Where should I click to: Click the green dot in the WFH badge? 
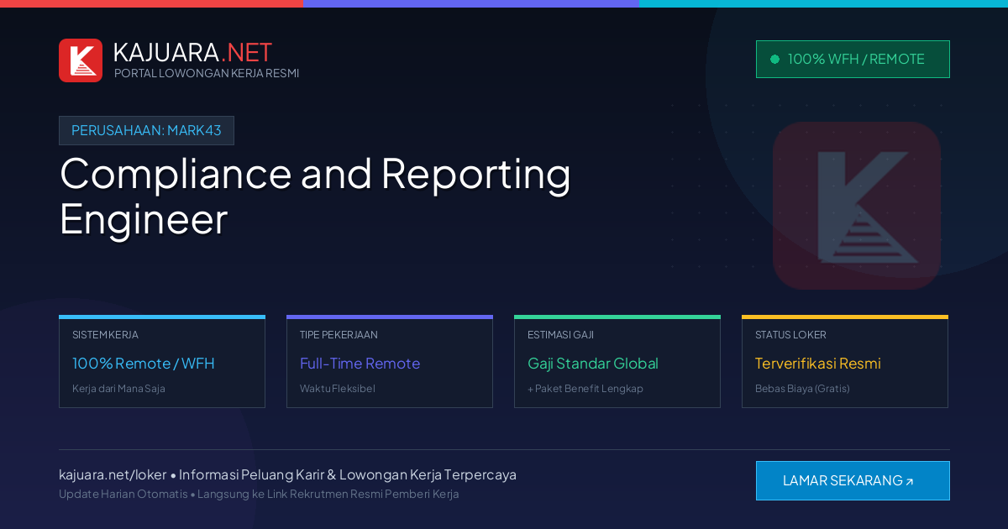774,59
